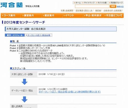Click the Point 2 ボーダーライン予測 line

tap(30, 48)
